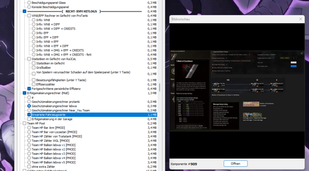Check the Großkaliber checkbox

click(34, 68)
